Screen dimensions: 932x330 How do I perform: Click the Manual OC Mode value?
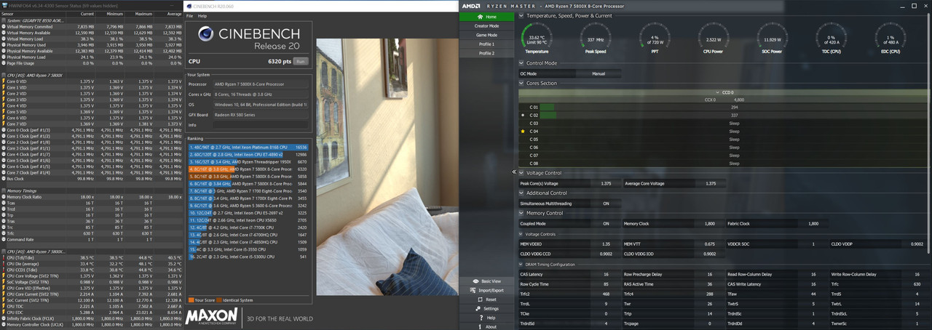click(x=598, y=73)
